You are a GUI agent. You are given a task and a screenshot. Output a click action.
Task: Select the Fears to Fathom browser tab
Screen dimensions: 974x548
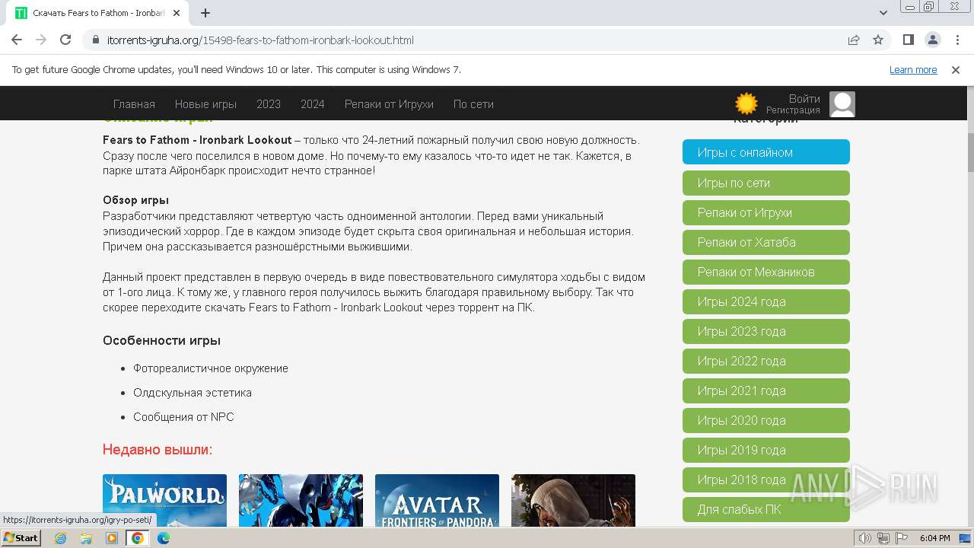coord(97,13)
